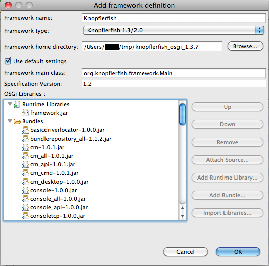This screenshot has height=266, width=269.
Task: Close the dialog with red button
Action: (x=8, y=5)
